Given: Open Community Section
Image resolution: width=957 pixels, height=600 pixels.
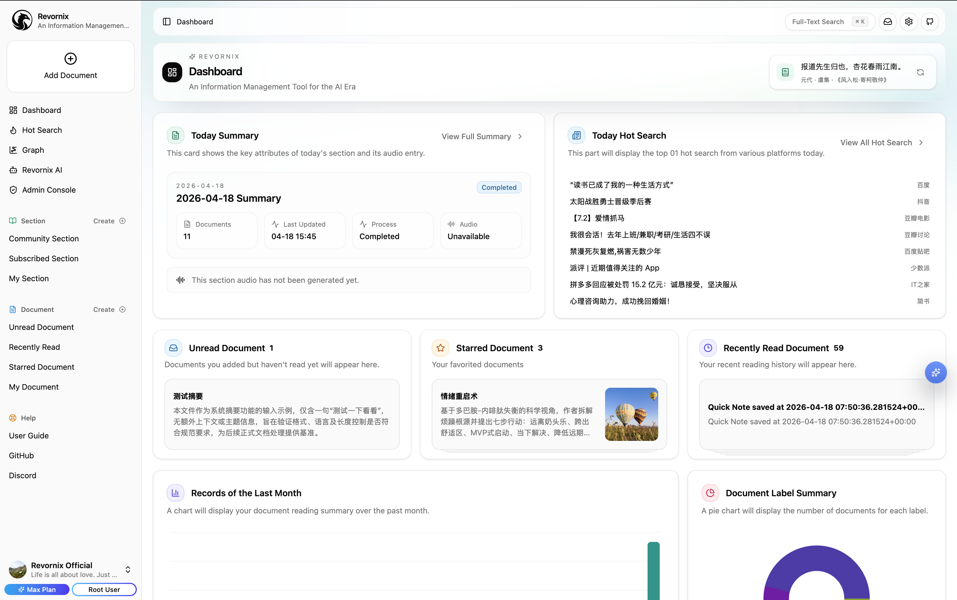Looking at the screenshot, I should click(x=44, y=239).
